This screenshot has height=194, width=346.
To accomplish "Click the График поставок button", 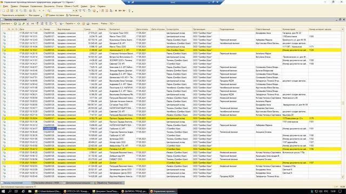I will (x=55, y=16).
